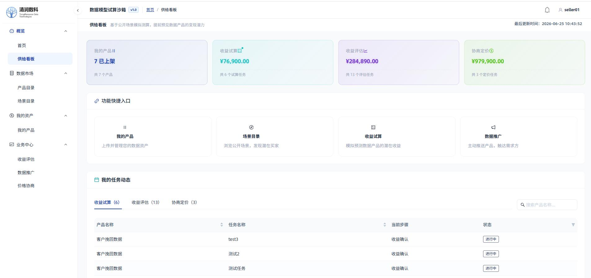The width and height of the screenshot is (591, 278).
Task: Click the 搜索产品名称 search field
Action: tap(547, 205)
